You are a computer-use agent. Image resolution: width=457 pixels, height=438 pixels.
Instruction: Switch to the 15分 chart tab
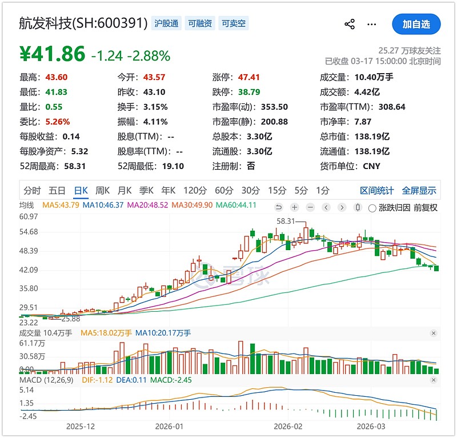[x=277, y=191]
